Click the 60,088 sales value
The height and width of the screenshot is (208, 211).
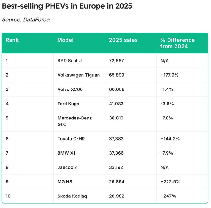[x=117, y=89]
